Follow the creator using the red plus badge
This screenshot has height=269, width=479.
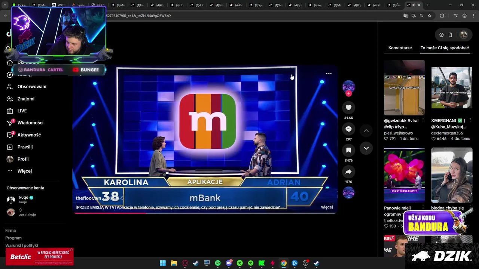click(x=348, y=93)
